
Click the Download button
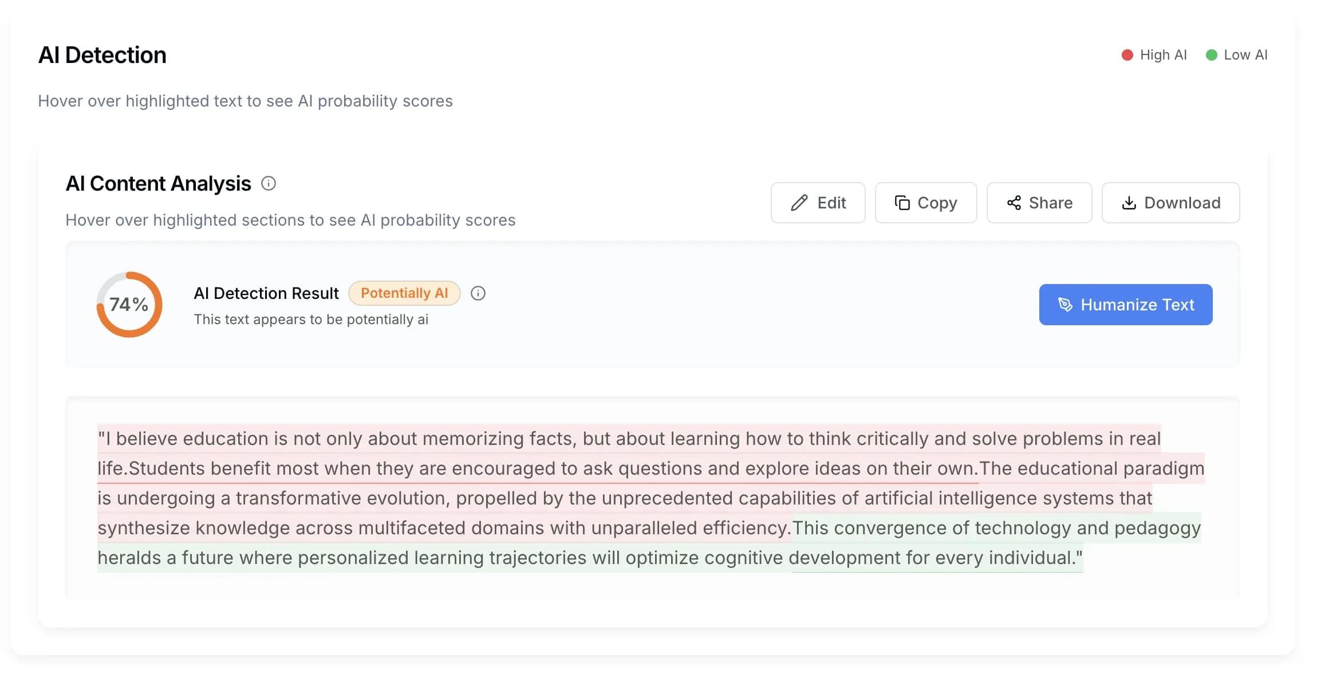1170,203
